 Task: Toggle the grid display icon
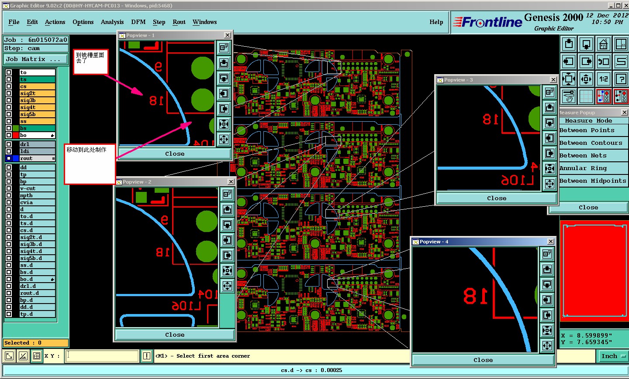point(586,96)
